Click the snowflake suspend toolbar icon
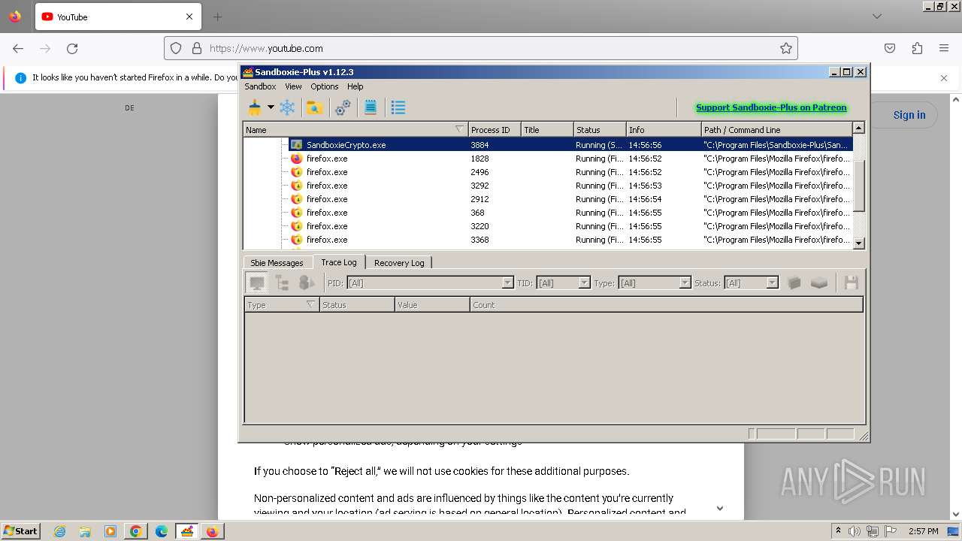Viewport: 962px width, 541px height. pyautogui.click(x=287, y=107)
